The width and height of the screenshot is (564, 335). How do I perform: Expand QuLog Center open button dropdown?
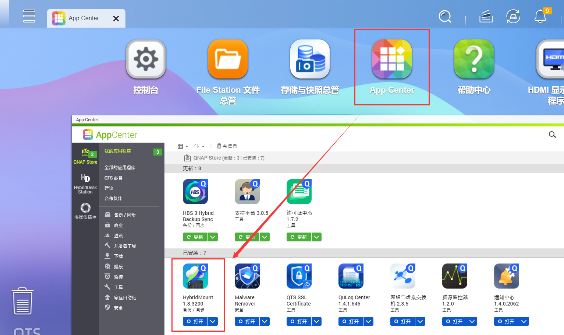[368, 321]
